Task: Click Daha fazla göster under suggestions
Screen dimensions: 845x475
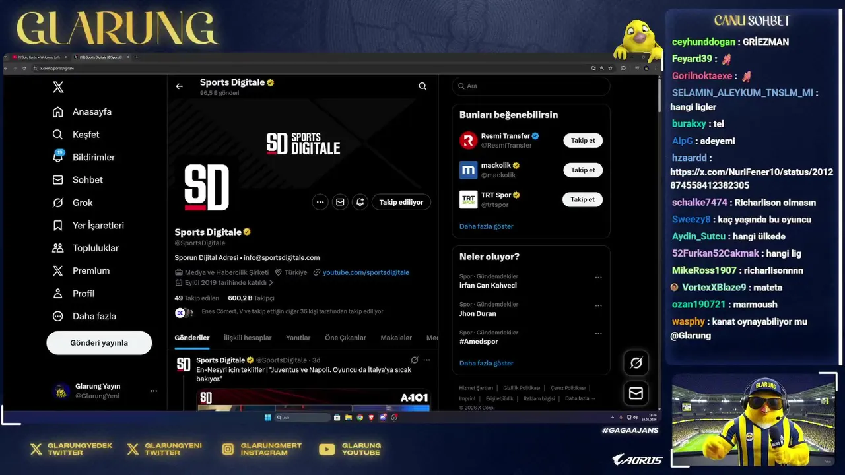Action: pos(486,226)
